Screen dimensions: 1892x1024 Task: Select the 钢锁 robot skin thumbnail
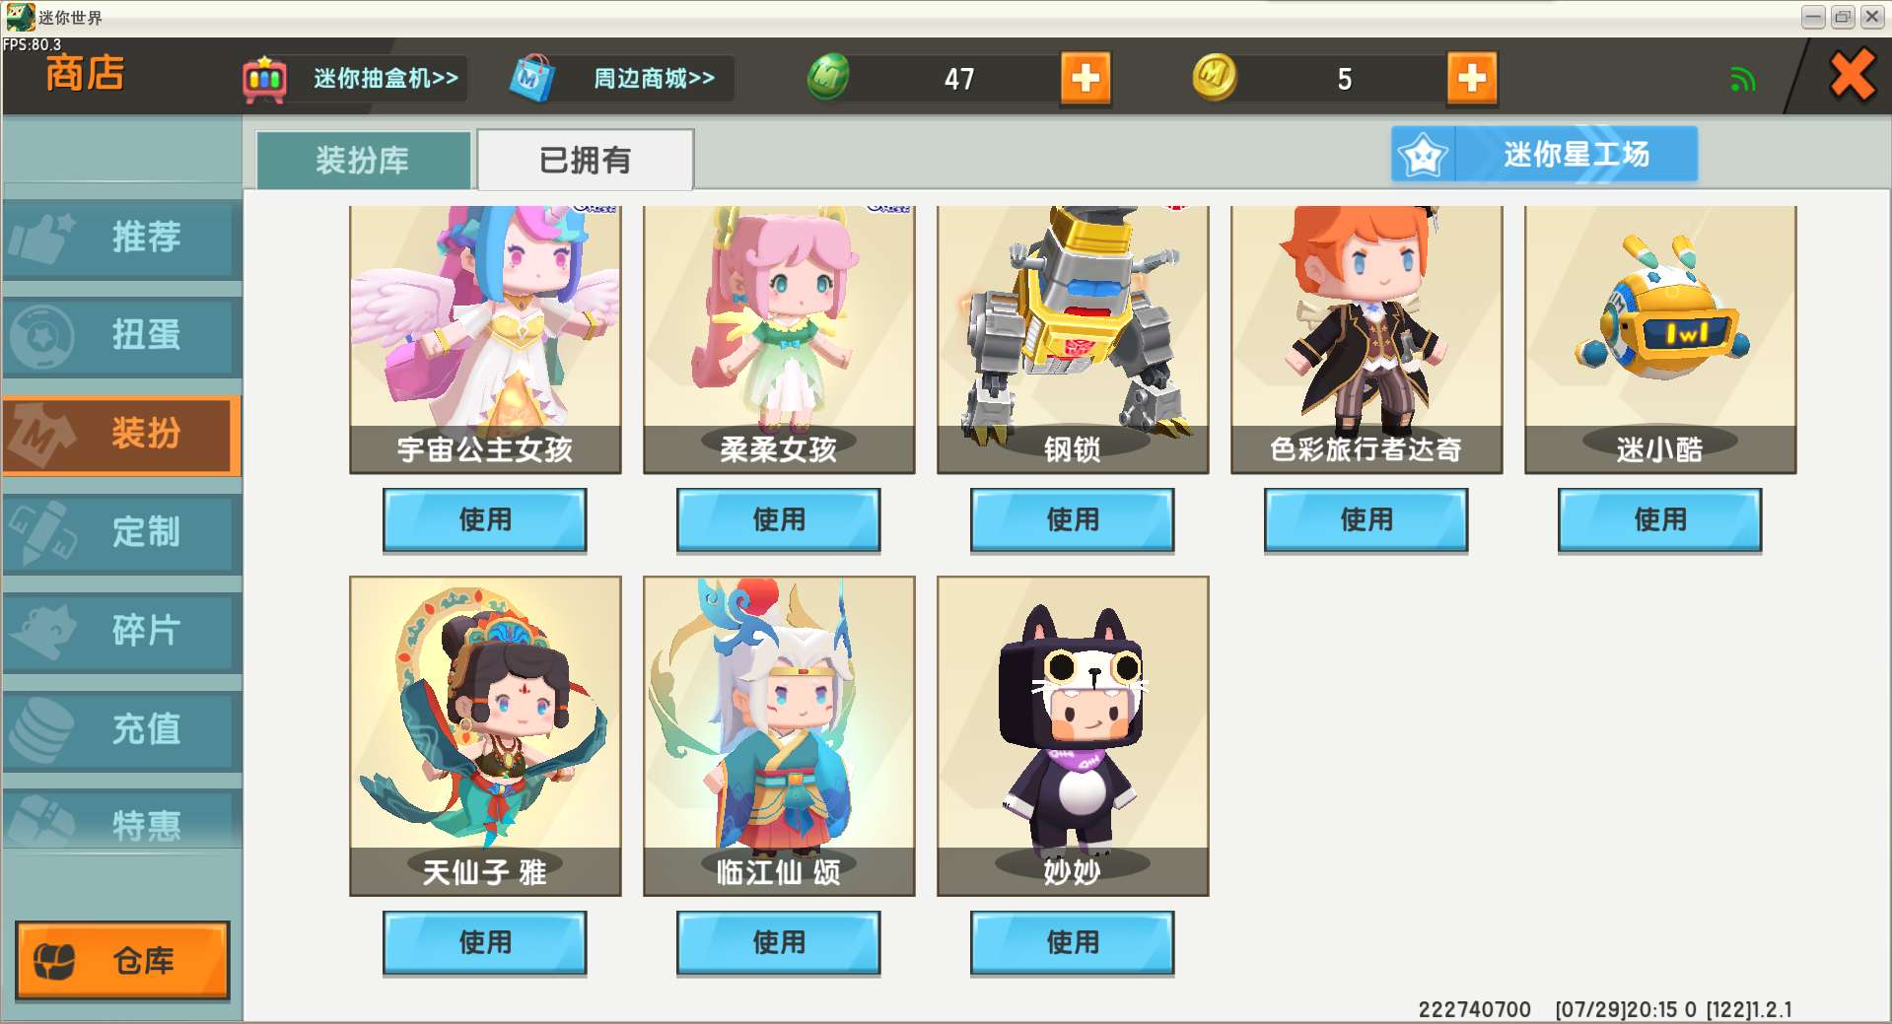coord(1073,339)
